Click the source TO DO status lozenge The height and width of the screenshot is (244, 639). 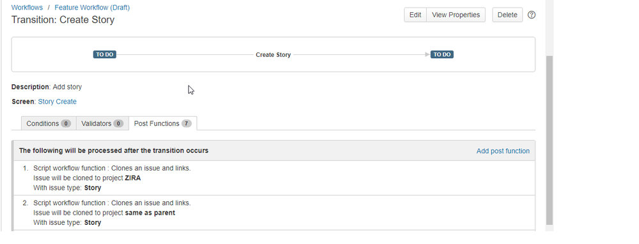tap(105, 54)
